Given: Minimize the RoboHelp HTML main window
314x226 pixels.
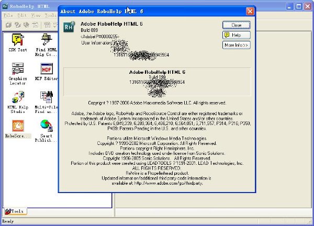Looking at the screenshot, I should click(289, 6).
